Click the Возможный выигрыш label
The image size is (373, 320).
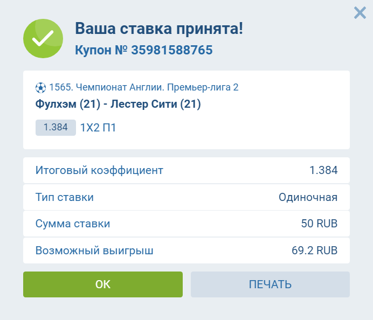(x=94, y=251)
